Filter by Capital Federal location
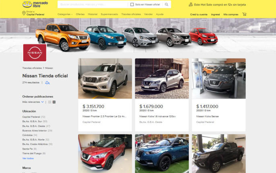 click(31, 117)
